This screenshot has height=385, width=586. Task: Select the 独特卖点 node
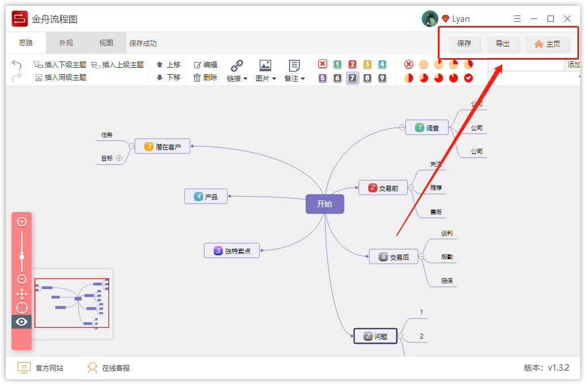pyautogui.click(x=232, y=251)
